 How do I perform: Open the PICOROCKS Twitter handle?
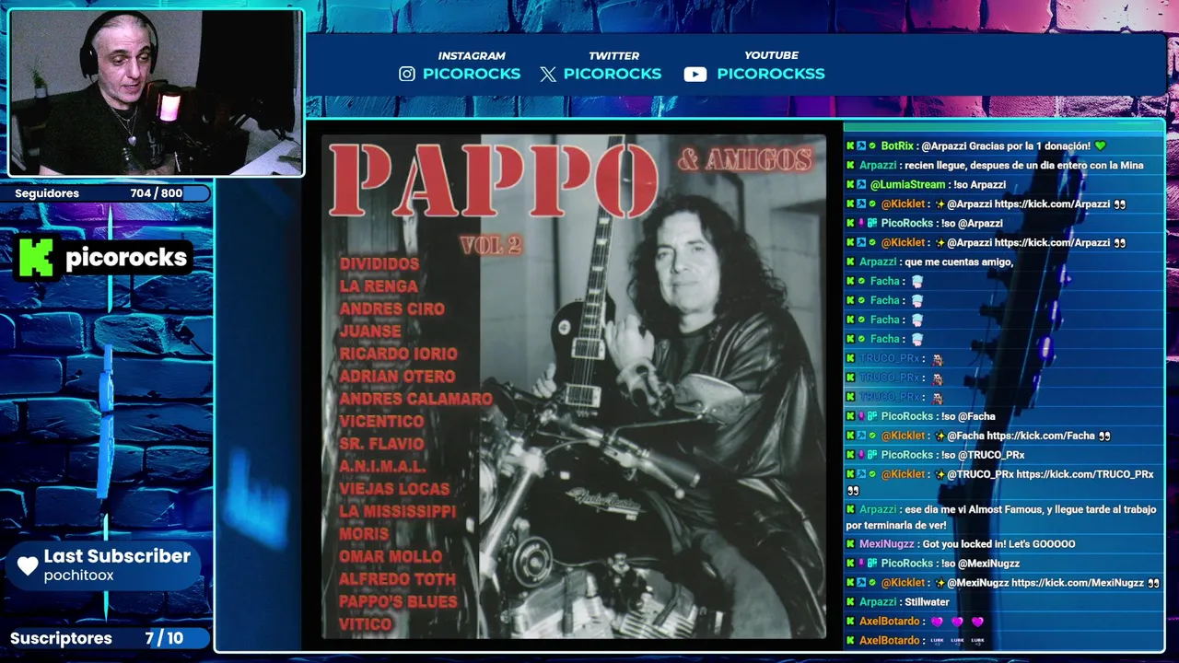coord(613,74)
